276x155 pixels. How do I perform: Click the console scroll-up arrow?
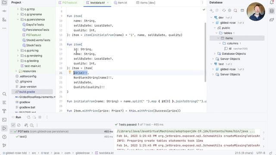point(263,133)
